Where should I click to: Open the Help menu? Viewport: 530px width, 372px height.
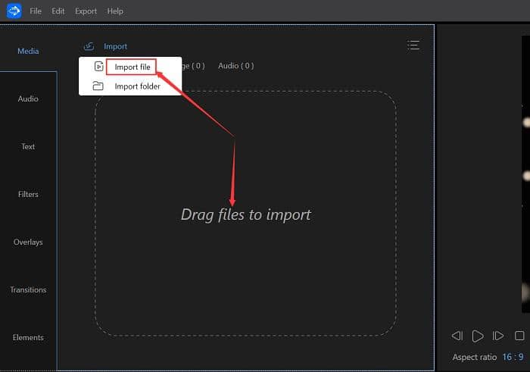coord(115,11)
